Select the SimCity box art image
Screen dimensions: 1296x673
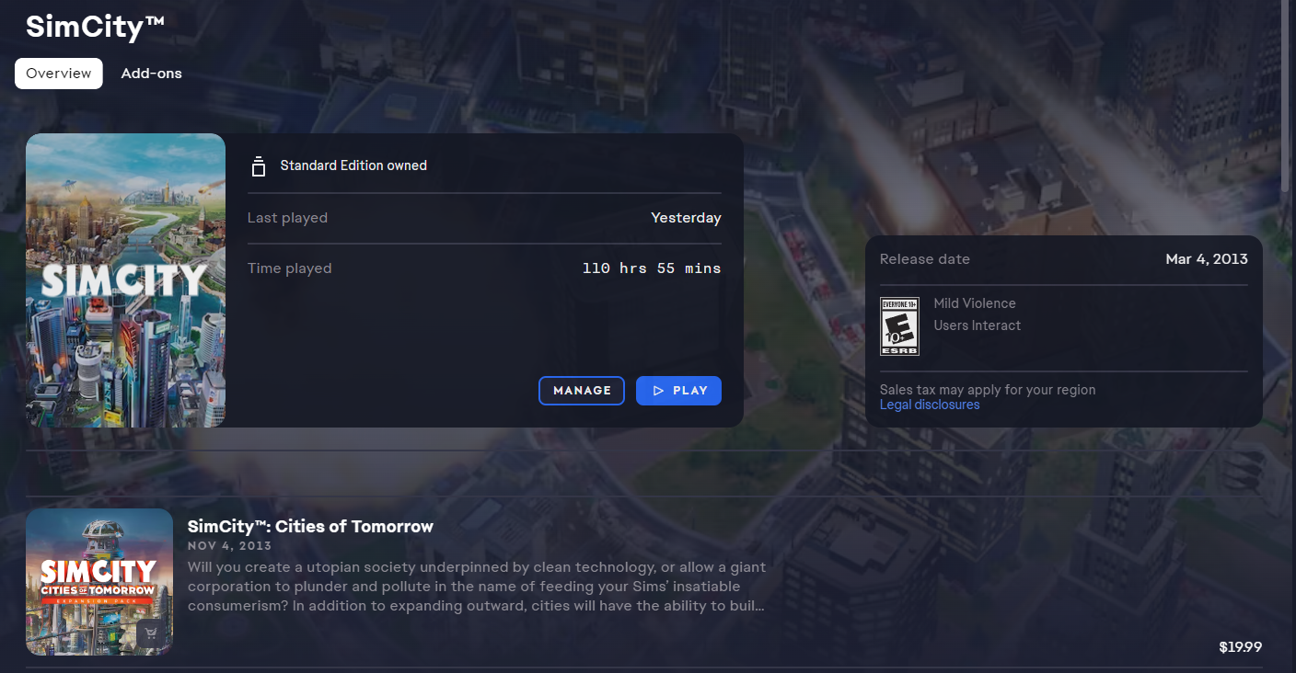coord(126,280)
